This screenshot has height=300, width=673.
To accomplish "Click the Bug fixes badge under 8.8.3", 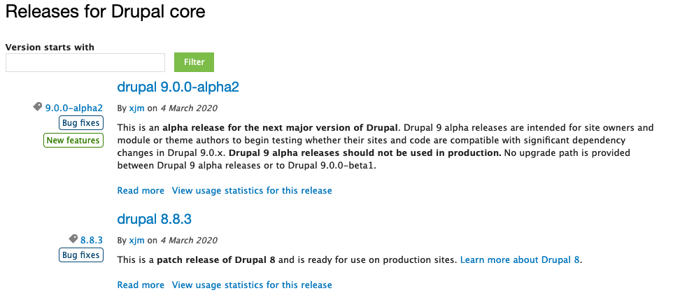I will (x=81, y=255).
